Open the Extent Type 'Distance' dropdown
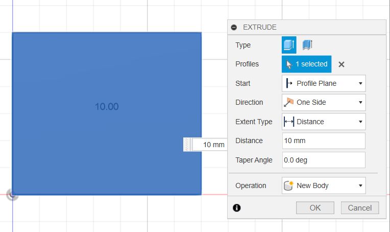This screenshot has width=390, height=232. [x=324, y=122]
